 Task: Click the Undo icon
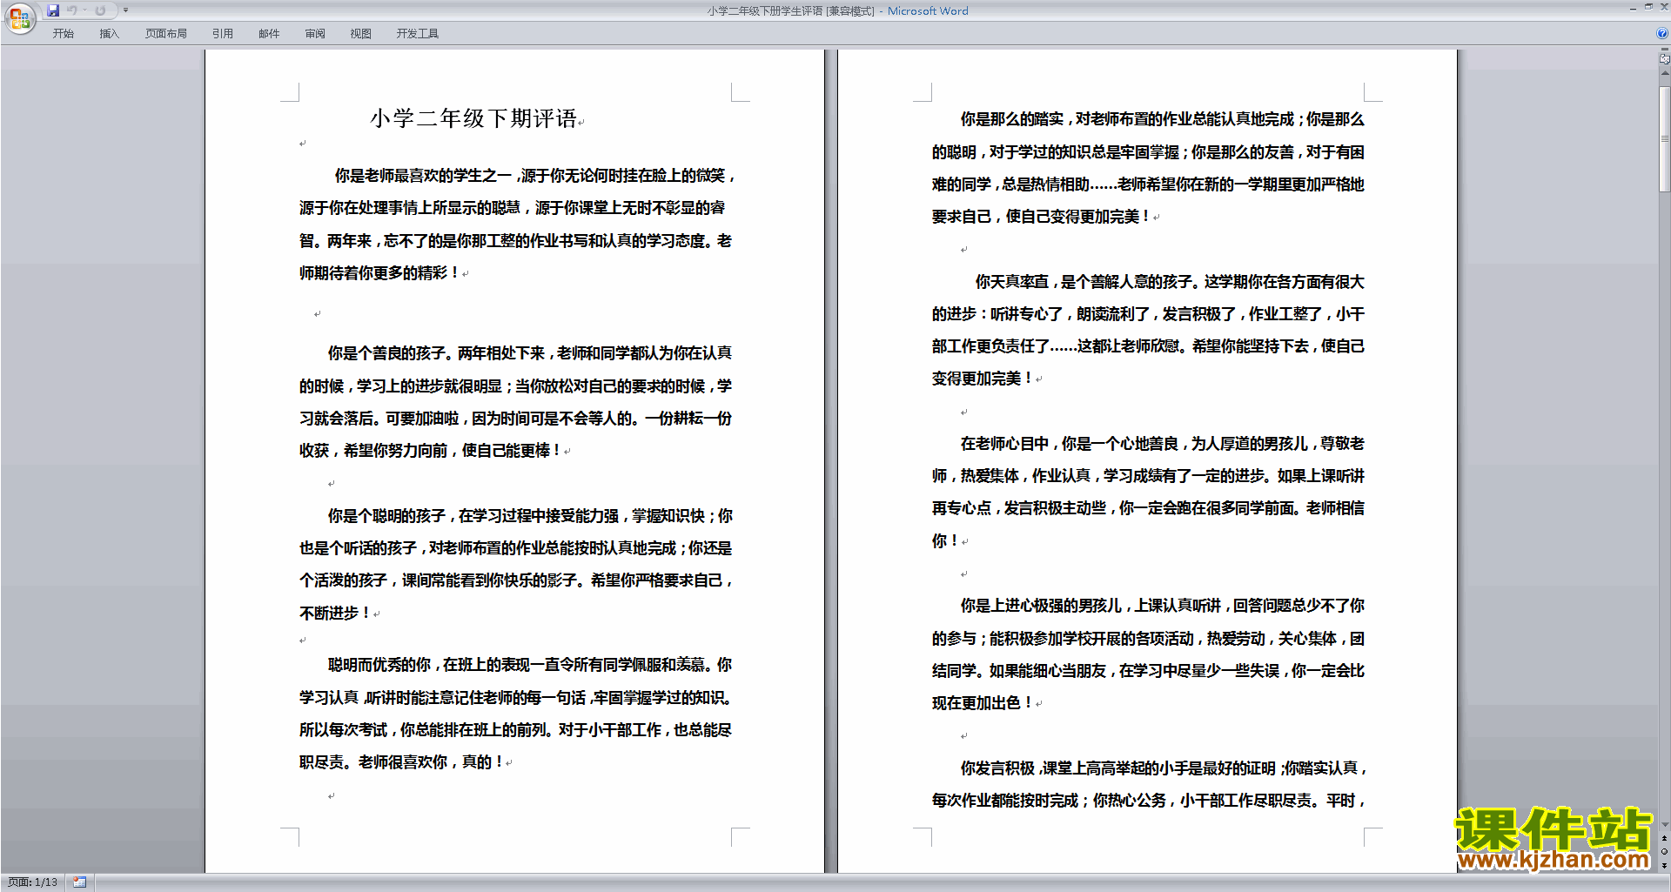(72, 10)
